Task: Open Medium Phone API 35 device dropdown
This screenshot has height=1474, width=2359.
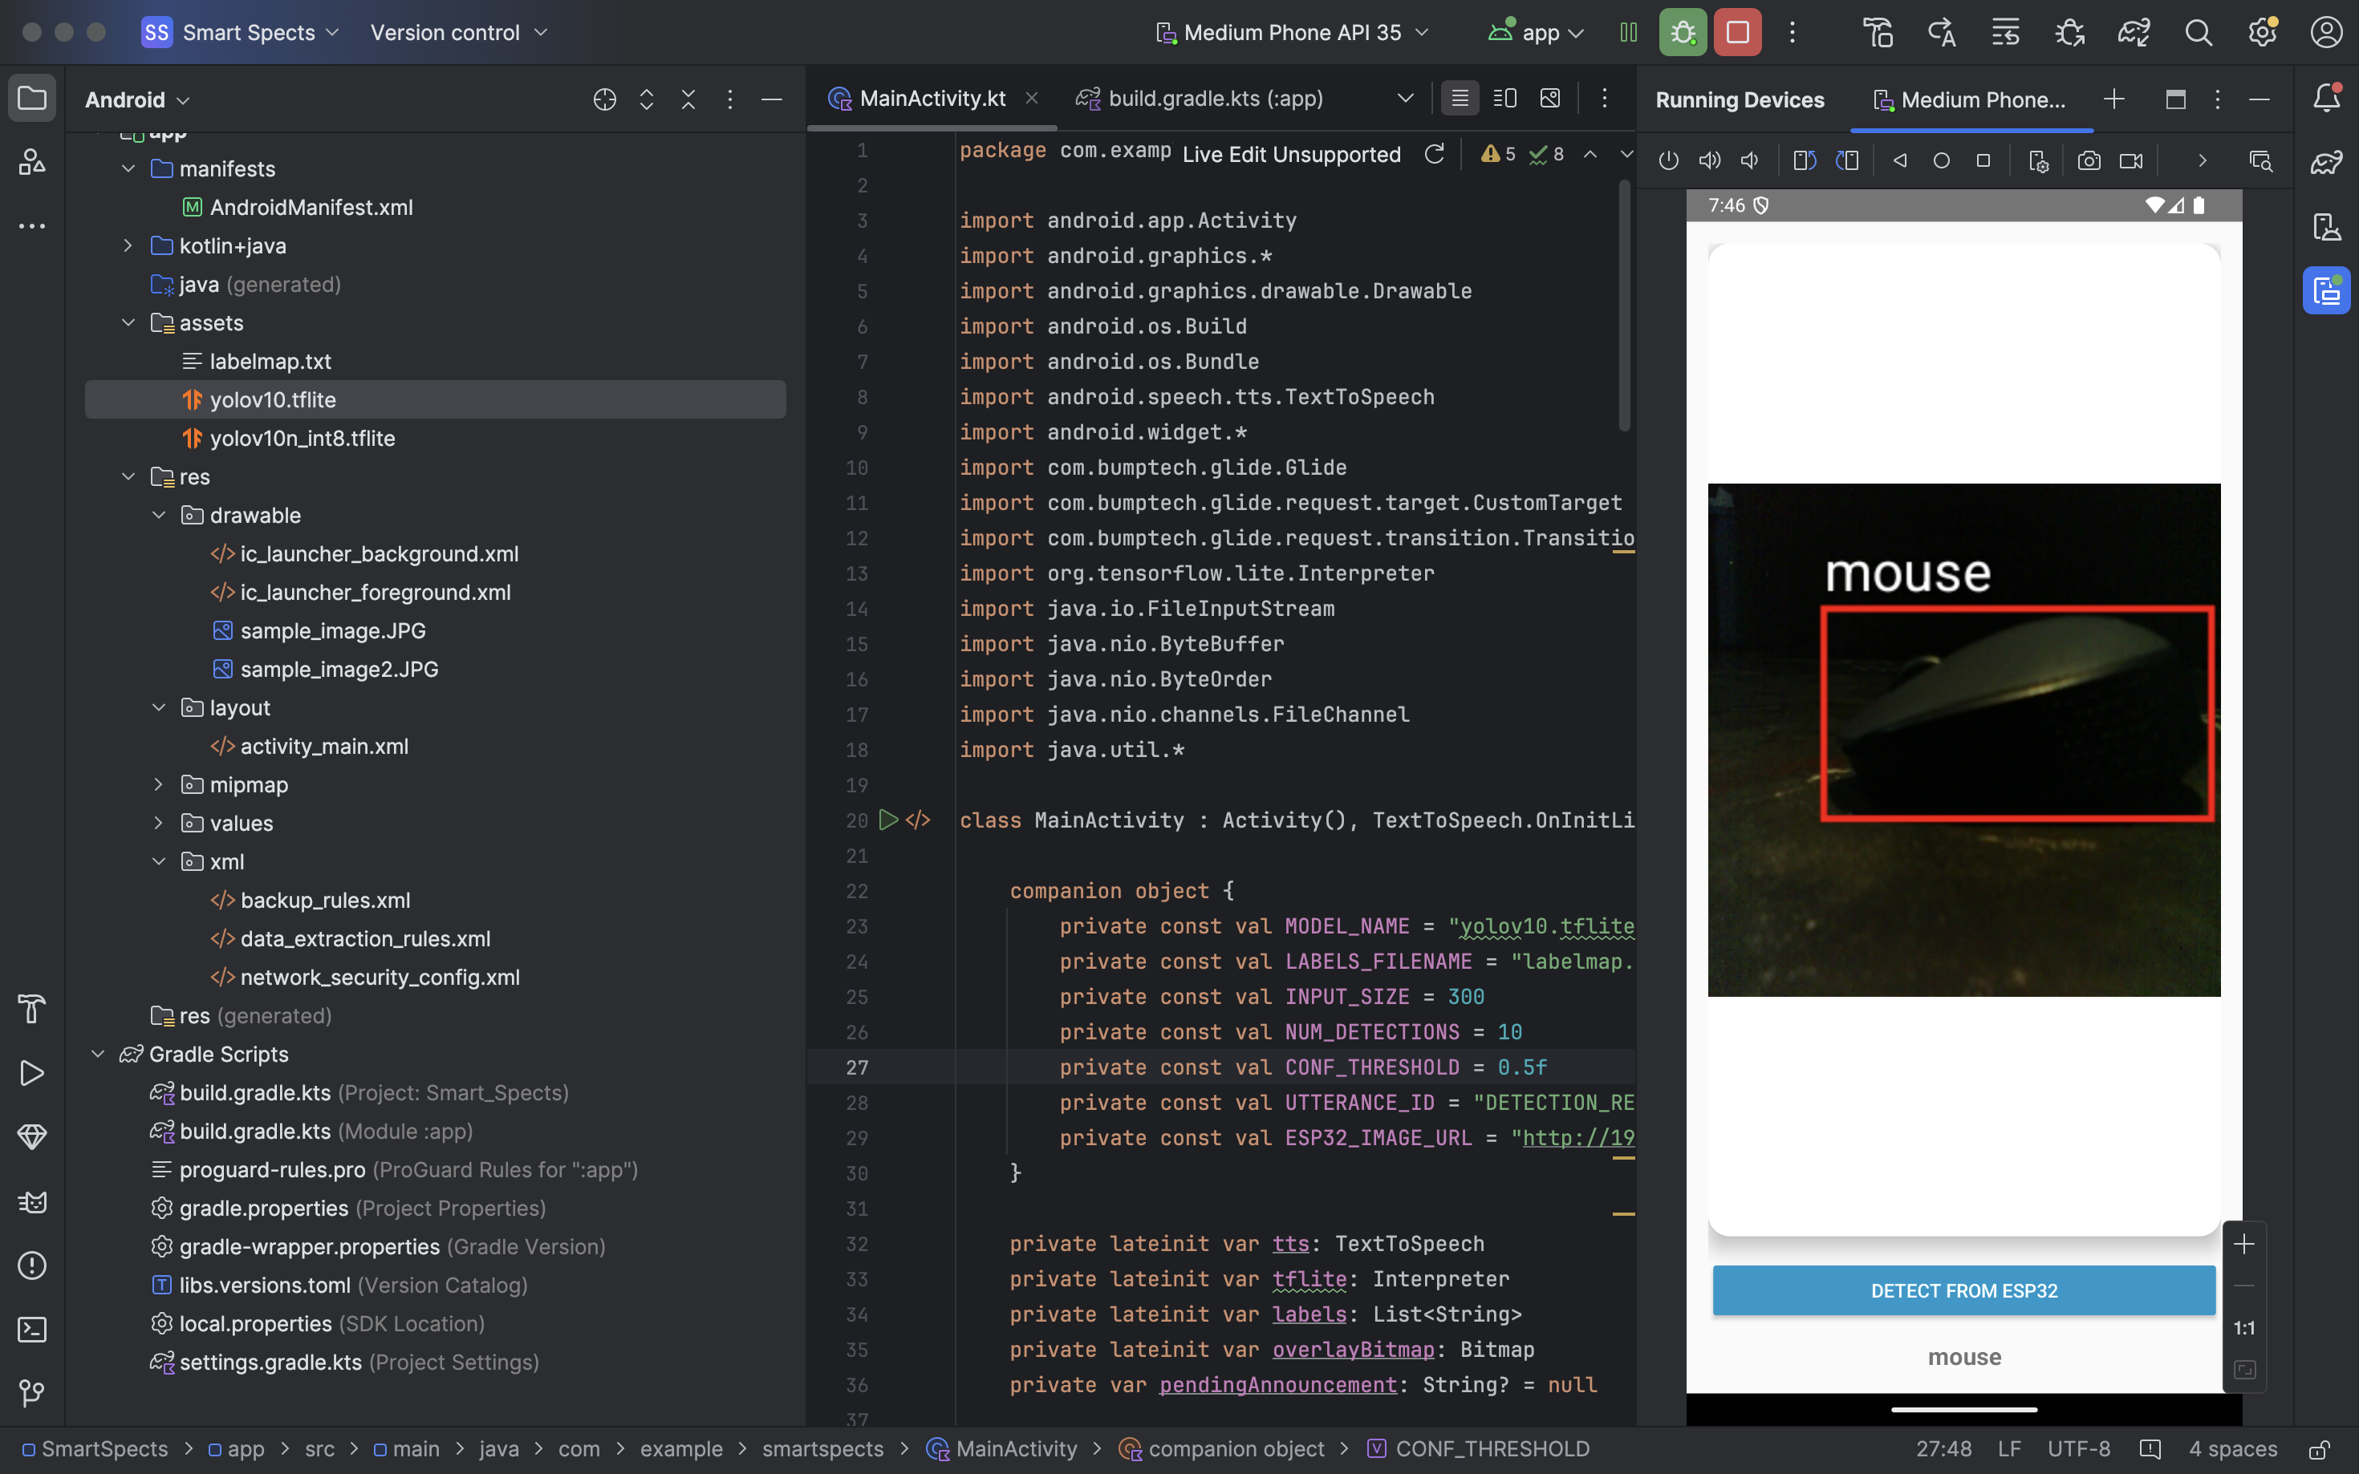Action: [x=1292, y=32]
